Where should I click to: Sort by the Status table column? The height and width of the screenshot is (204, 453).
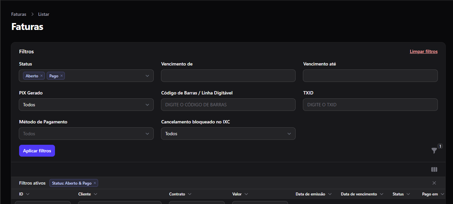tap(401, 194)
